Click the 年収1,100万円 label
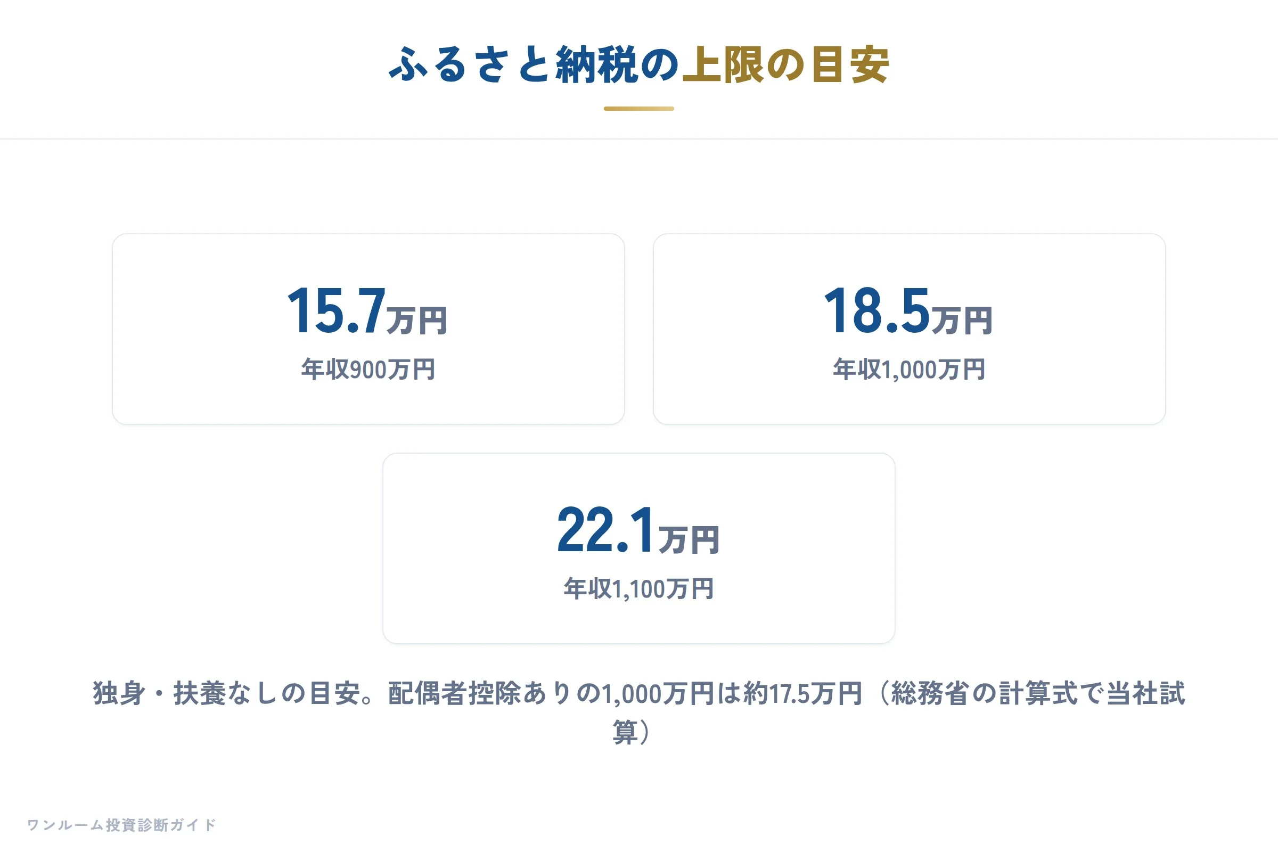This screenshot has height=852, width=1278. click(x=639, y=589)
